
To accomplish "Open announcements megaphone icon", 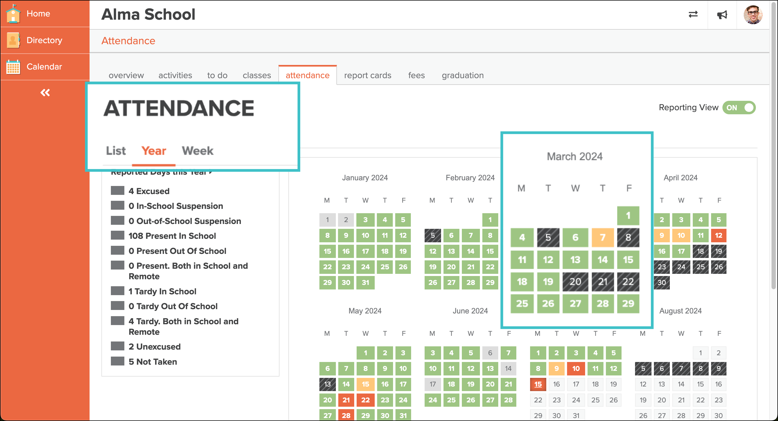I will coord(722,15).
